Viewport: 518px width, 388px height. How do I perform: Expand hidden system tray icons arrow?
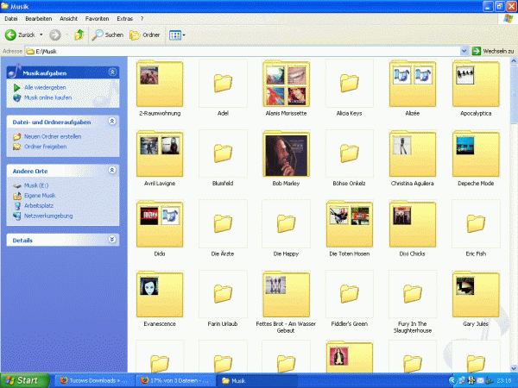pos(452,381)
